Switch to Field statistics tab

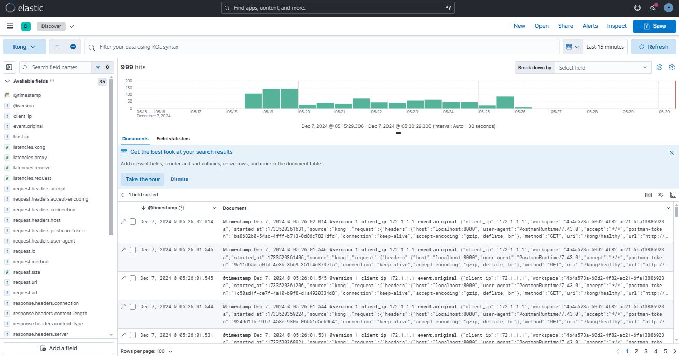(173, 139)
